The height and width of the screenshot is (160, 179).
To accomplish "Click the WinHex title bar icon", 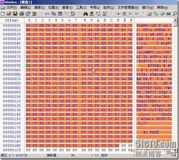I will point(2,2).
